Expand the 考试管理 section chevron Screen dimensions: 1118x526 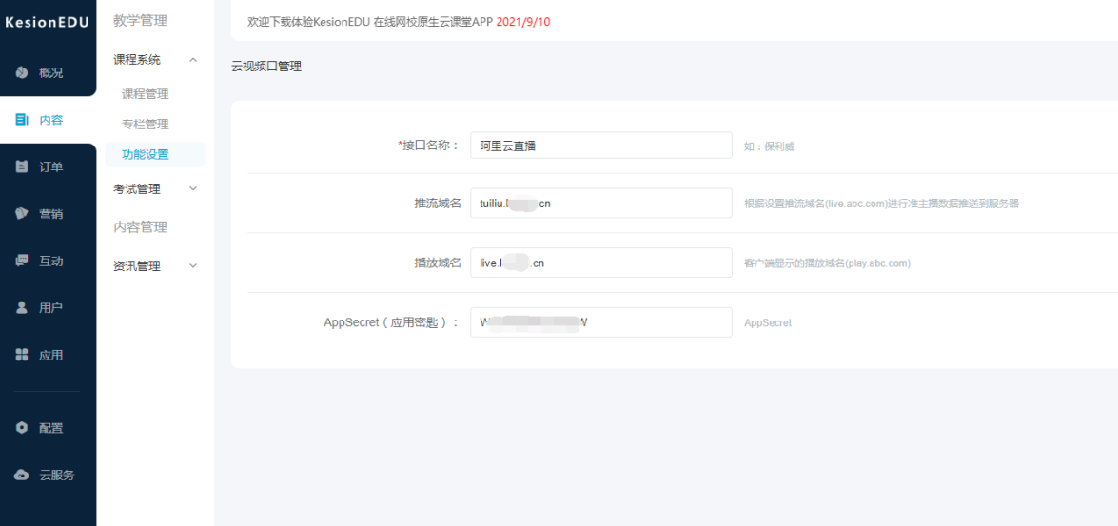pos(193,189)
